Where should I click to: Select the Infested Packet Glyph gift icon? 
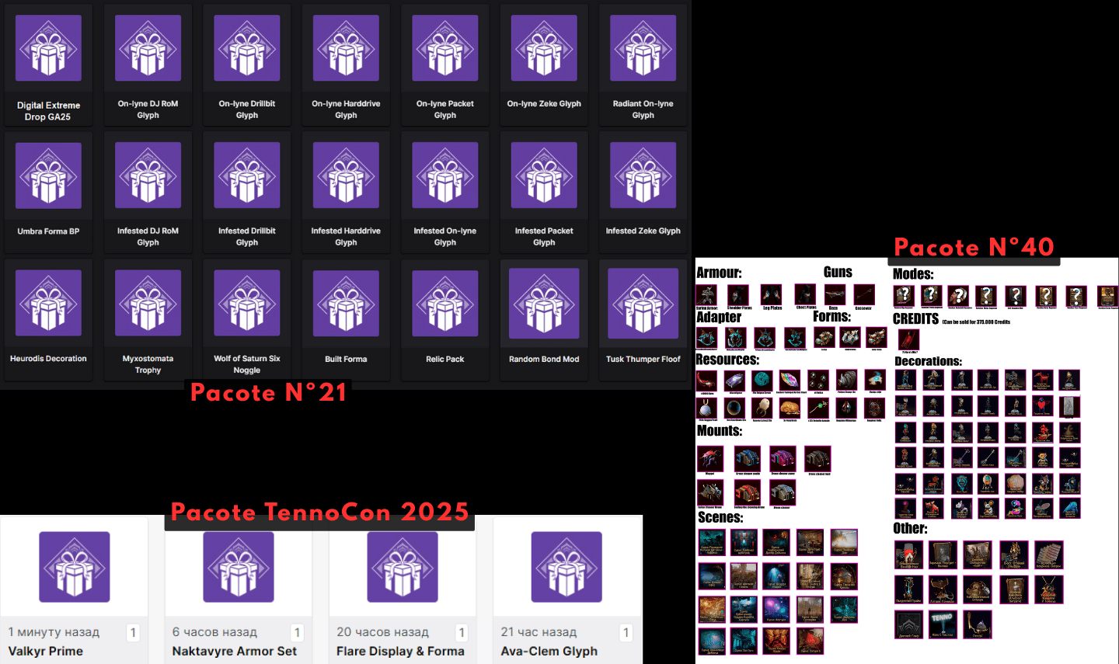click(x=544, y=176)
